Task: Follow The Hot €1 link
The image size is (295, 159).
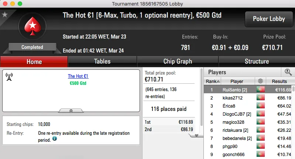Action: click(78, 76)
